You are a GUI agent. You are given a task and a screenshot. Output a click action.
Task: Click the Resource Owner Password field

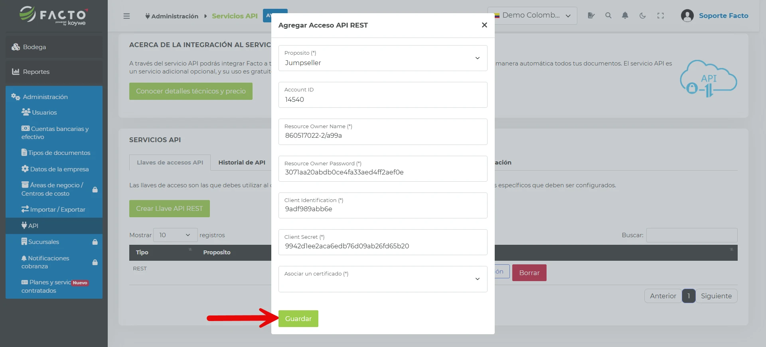pos(383,169)
